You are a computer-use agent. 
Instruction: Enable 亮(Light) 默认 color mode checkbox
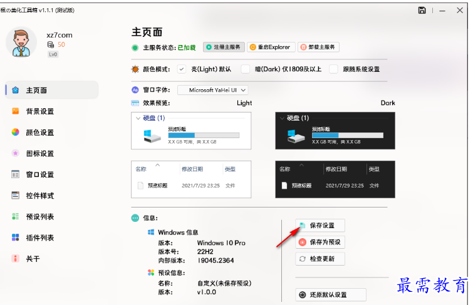tap(182, 69)
